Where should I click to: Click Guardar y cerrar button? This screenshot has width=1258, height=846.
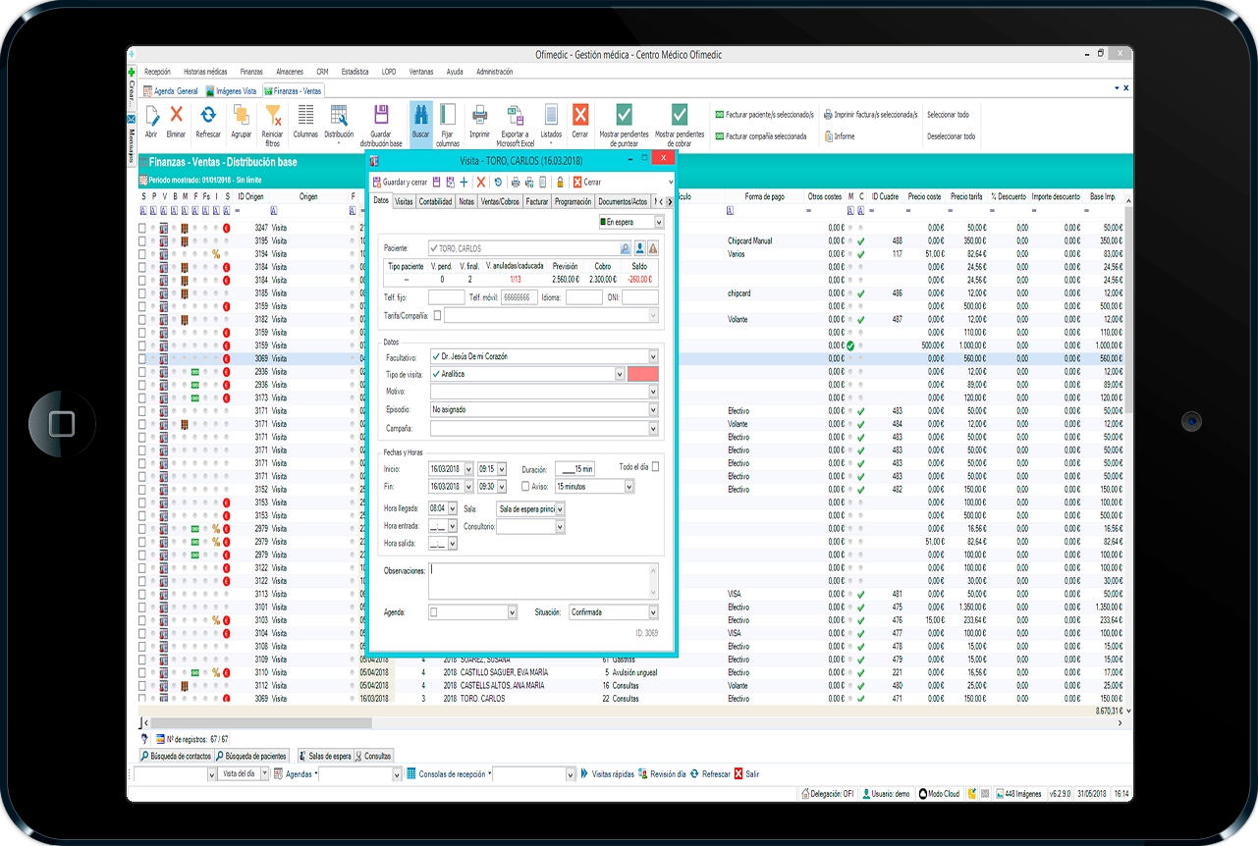(x=399, y=182)
